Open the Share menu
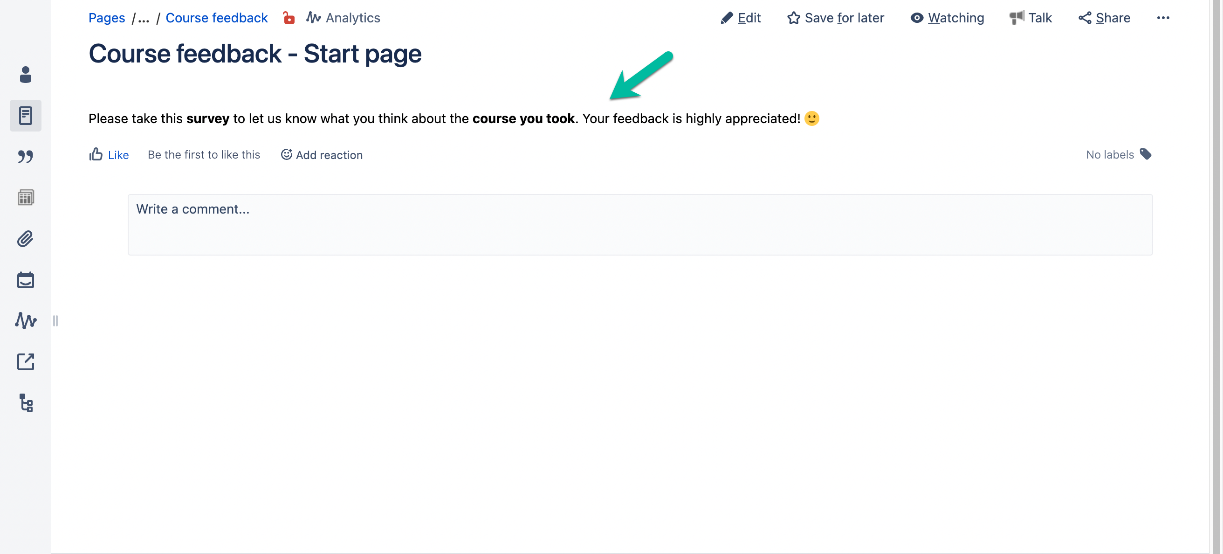The height and width of the screenshot is (554, 1223). pyautogui.click(x=1104, y=18)
